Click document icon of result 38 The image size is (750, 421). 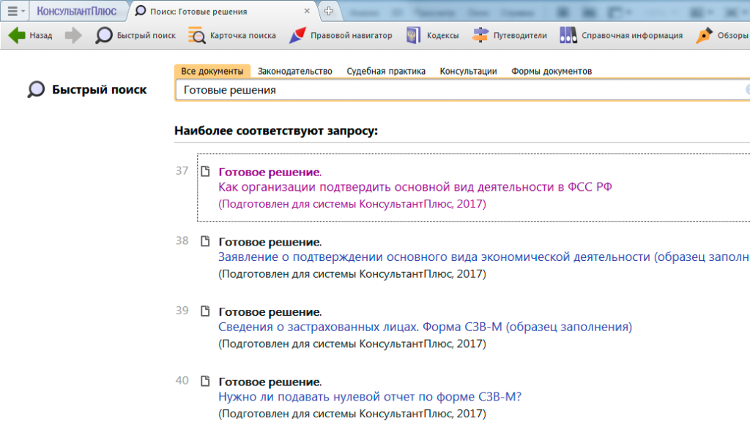pos(205,241)
